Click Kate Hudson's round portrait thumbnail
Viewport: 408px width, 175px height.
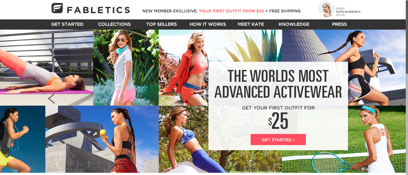pos(326,10)
